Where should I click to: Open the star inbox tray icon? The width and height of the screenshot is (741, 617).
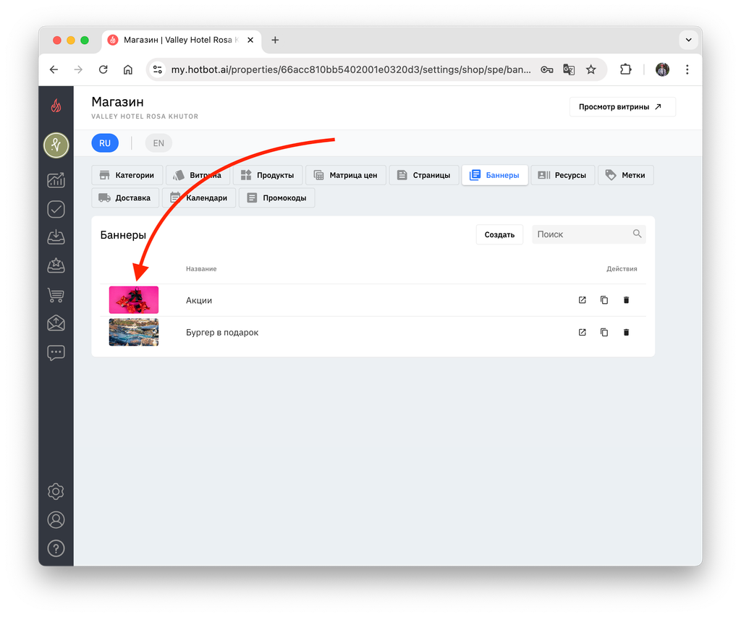(56, 265)
